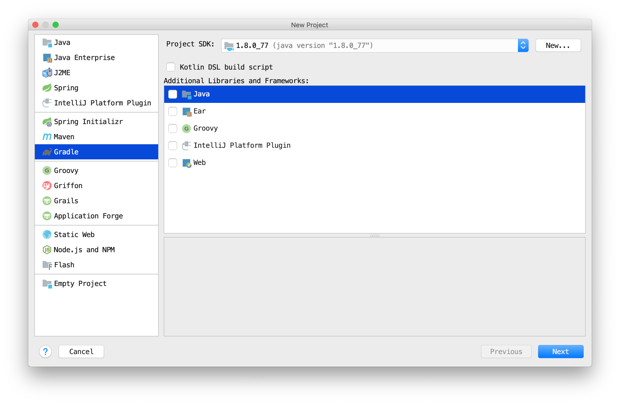This screenshot has width=620, height=404.
Task: Select Spring Initializr project type
Action: click(x=97, y=122)
